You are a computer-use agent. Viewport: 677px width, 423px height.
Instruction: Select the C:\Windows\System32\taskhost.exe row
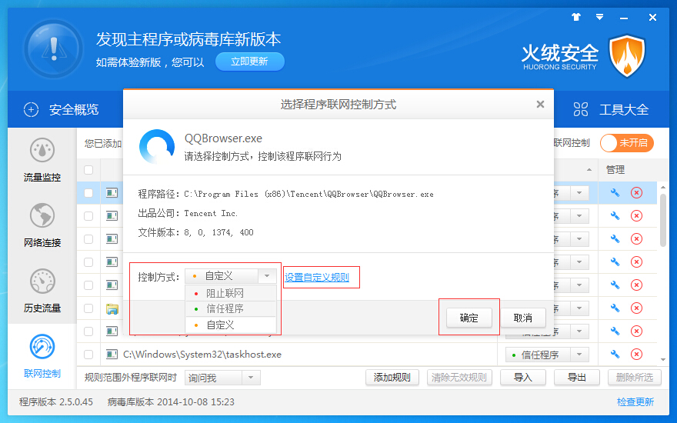[x=367, y=355]
